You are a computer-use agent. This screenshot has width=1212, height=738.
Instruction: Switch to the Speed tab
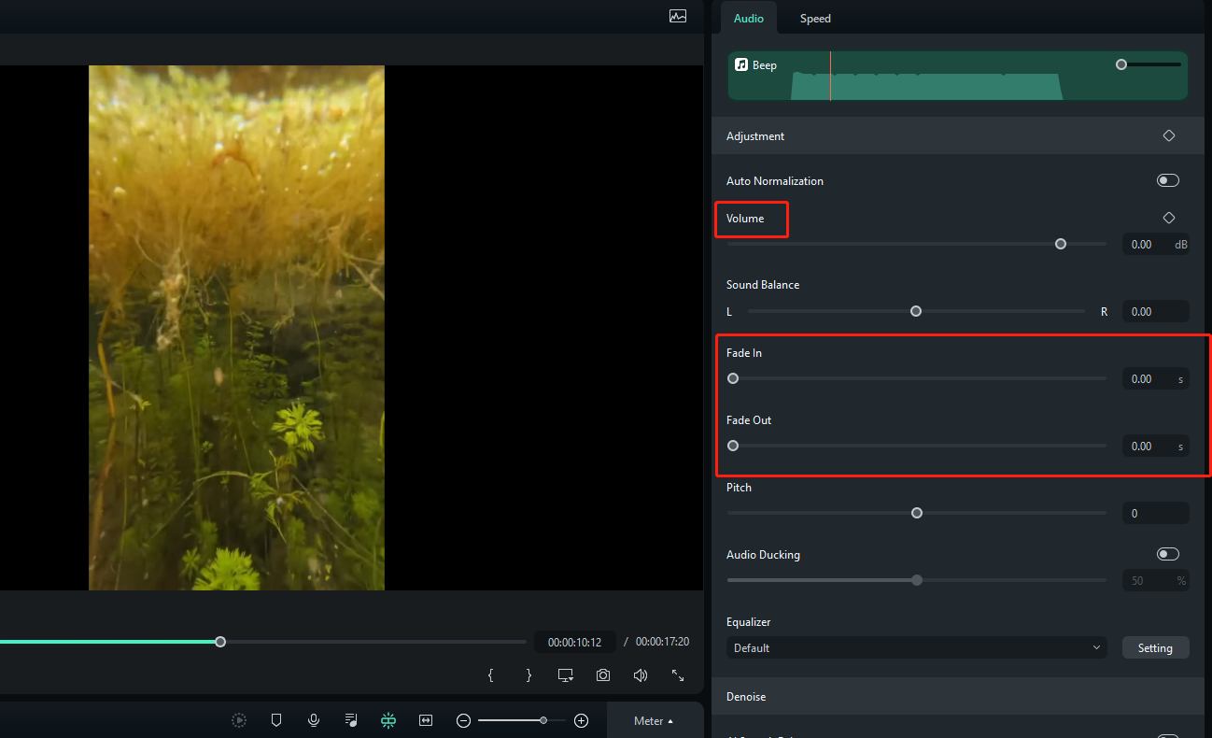814,18
